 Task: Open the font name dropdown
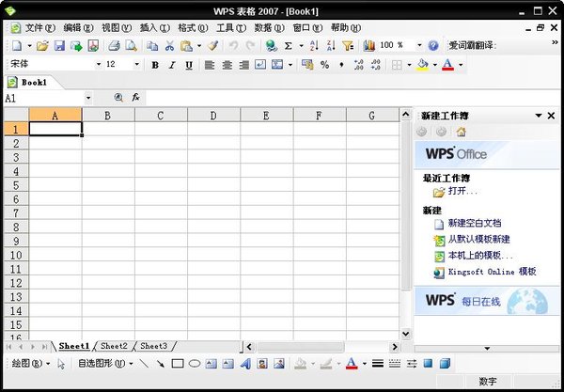99,65
